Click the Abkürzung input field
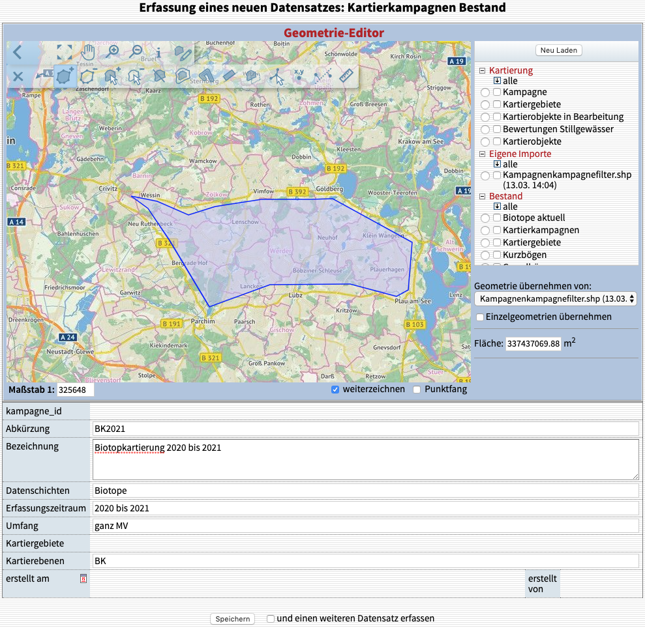 [365, 429]
